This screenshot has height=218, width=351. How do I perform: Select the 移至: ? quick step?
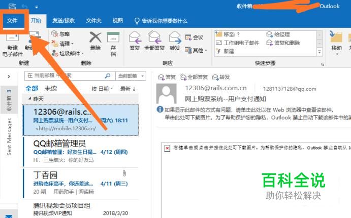[x=228, y=34]
